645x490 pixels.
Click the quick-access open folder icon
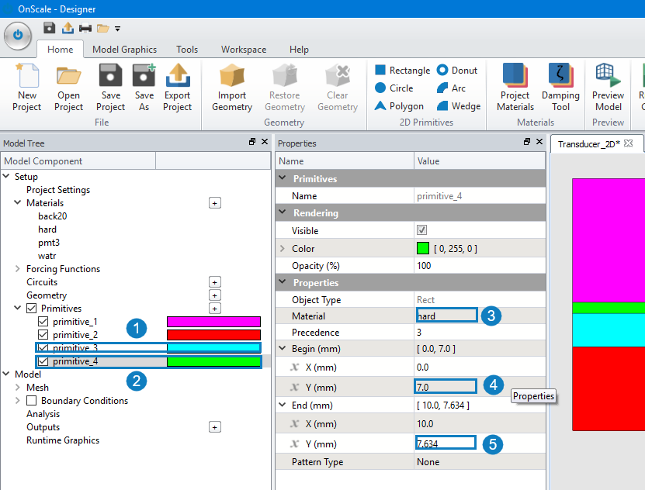pos(102,29)
